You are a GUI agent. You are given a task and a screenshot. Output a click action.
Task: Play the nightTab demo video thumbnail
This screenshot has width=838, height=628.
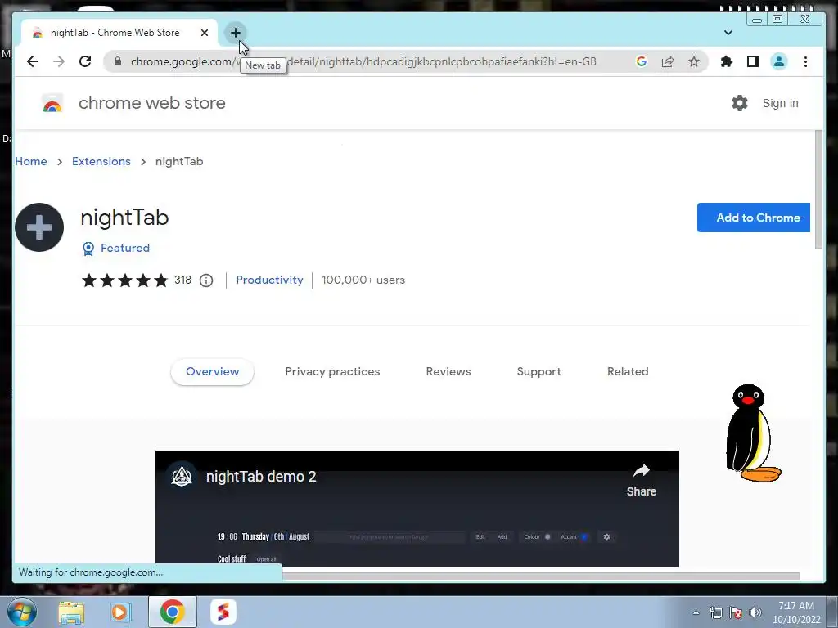417,509
